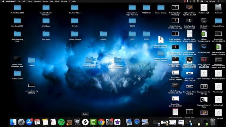Launch Spotify from the Dock

pos(61,122)
